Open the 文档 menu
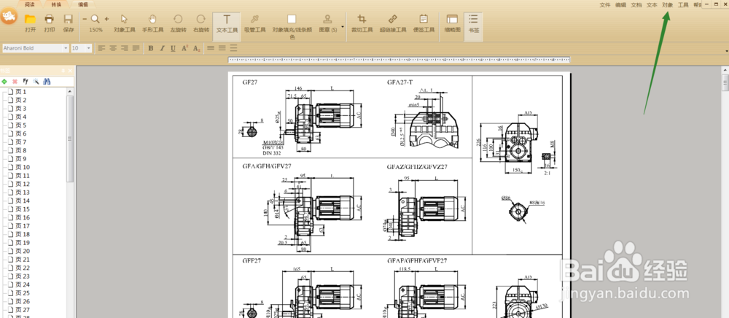This screenshot has height=318, width=729. tap(636, 4)
